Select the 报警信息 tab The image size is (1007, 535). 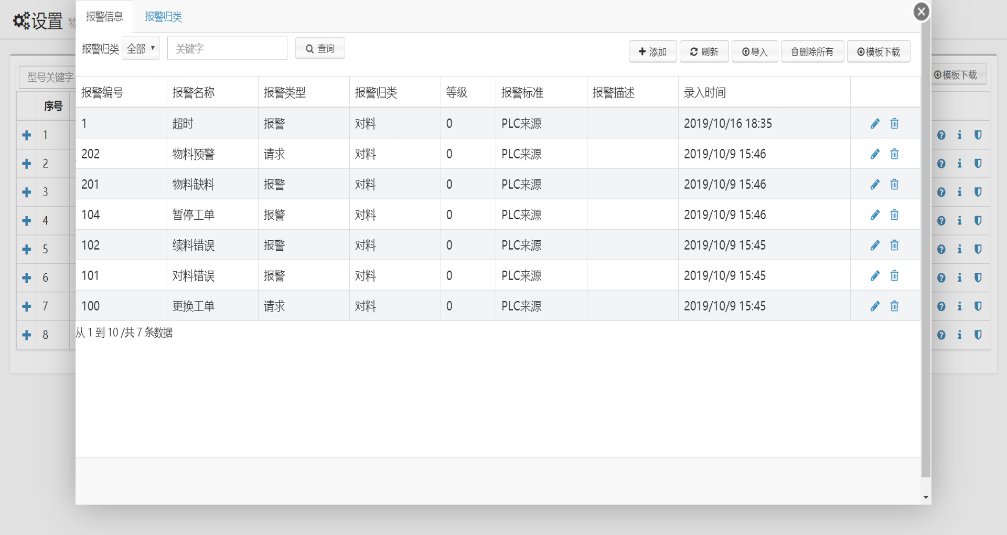pyautogui.click(x=104, y=17)
